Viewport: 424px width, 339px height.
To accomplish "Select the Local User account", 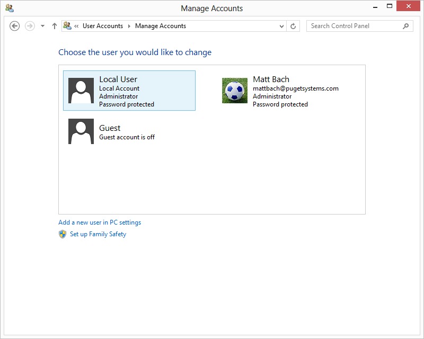I will click(x=129, y=91).
